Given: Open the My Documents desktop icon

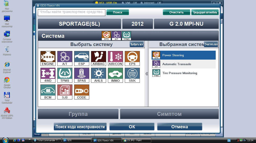Looking at the screenshot, I should pyautogui.click(x=7, y=6).
